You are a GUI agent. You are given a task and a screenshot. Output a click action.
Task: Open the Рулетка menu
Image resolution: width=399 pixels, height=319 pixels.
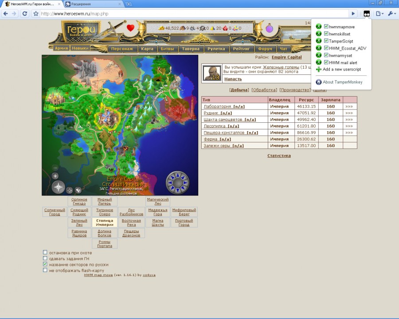click(216, 49)
